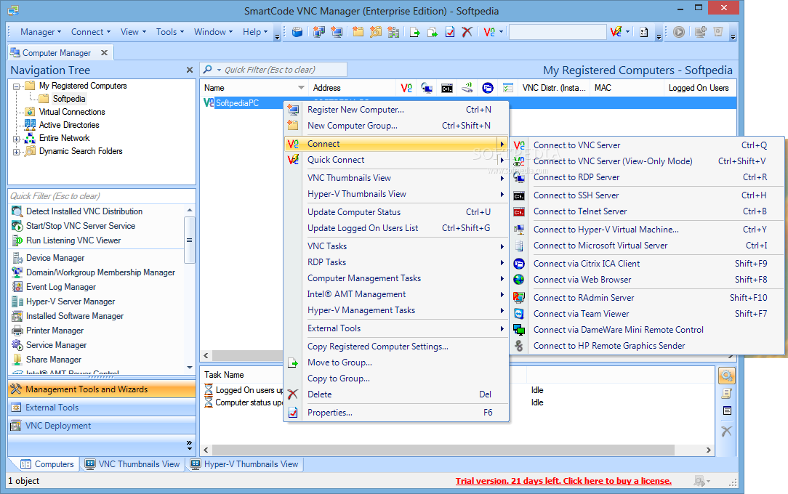Select Virtual Connections in navigation tree

coord(72,112)
